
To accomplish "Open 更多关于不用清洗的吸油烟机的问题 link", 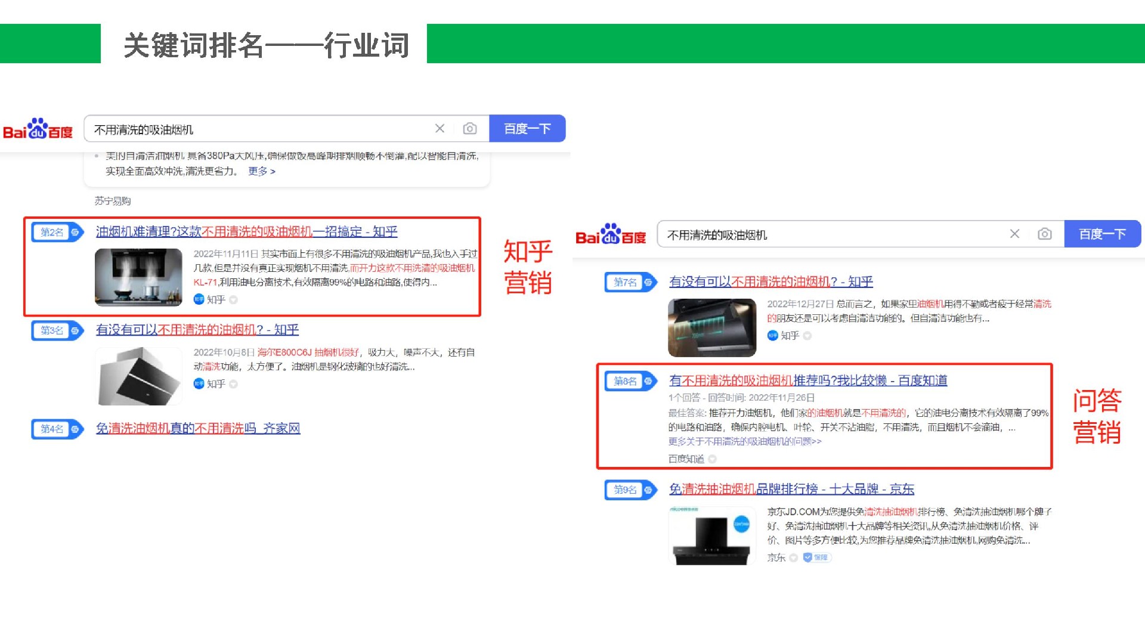I will (744, 442).
